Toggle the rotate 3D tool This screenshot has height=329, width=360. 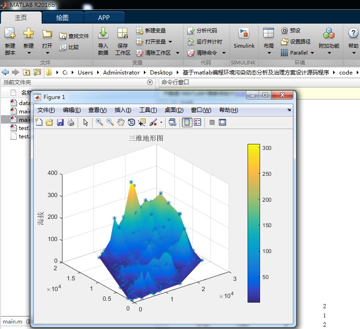click(131, 122)
